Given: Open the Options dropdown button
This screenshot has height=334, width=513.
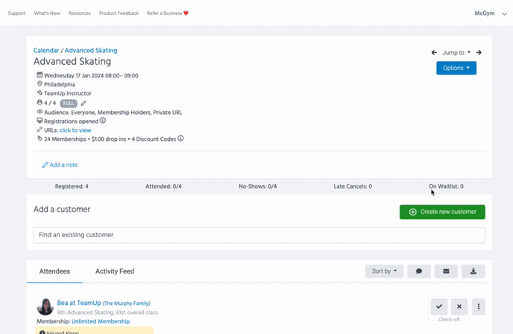Looking at the screenshot, I should [x=456, y=68].
